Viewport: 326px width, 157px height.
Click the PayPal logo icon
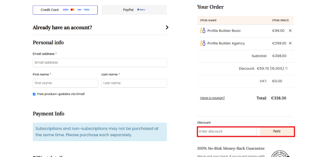tap(141, 10)
